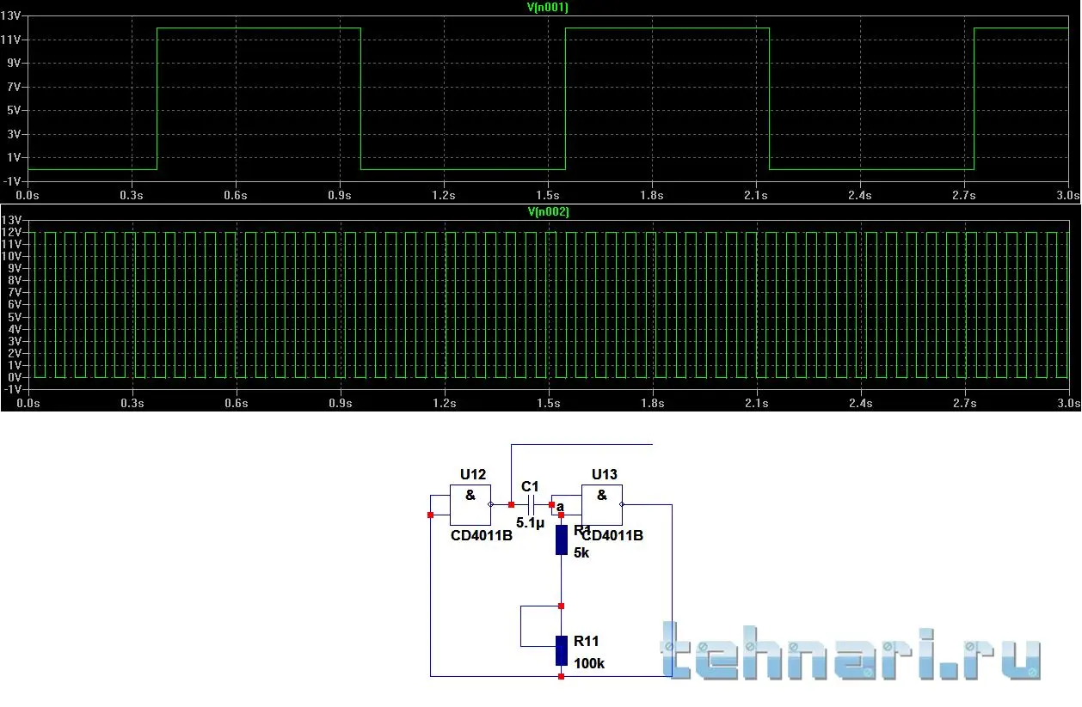Select capacitor C1 symbol in schematic
This screenshot has width=1082, height=707.
coord(531,504)
